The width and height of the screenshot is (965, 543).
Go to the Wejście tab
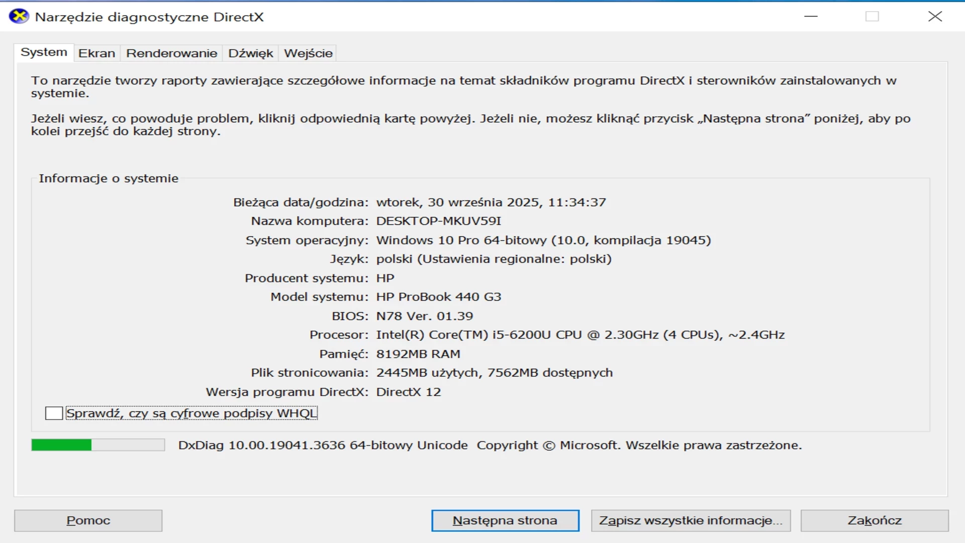click(x=308, y=53)
